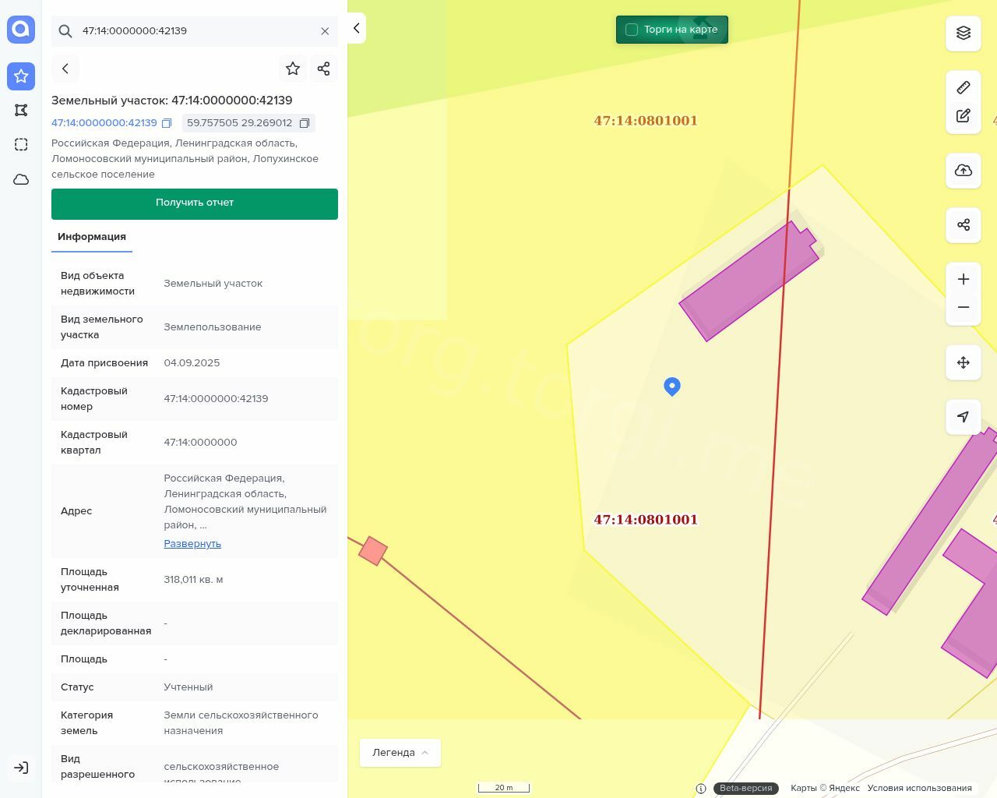Image resolution: width=997 pixels, height=798 pixels.
Task: Select the ruler measurement tool
Action: (963, 87)
